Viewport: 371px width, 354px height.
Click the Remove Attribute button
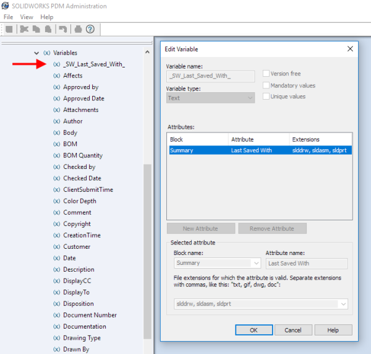[272, 228]
